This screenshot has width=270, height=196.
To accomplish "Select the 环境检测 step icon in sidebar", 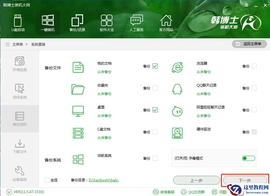I will pos(20,62).
